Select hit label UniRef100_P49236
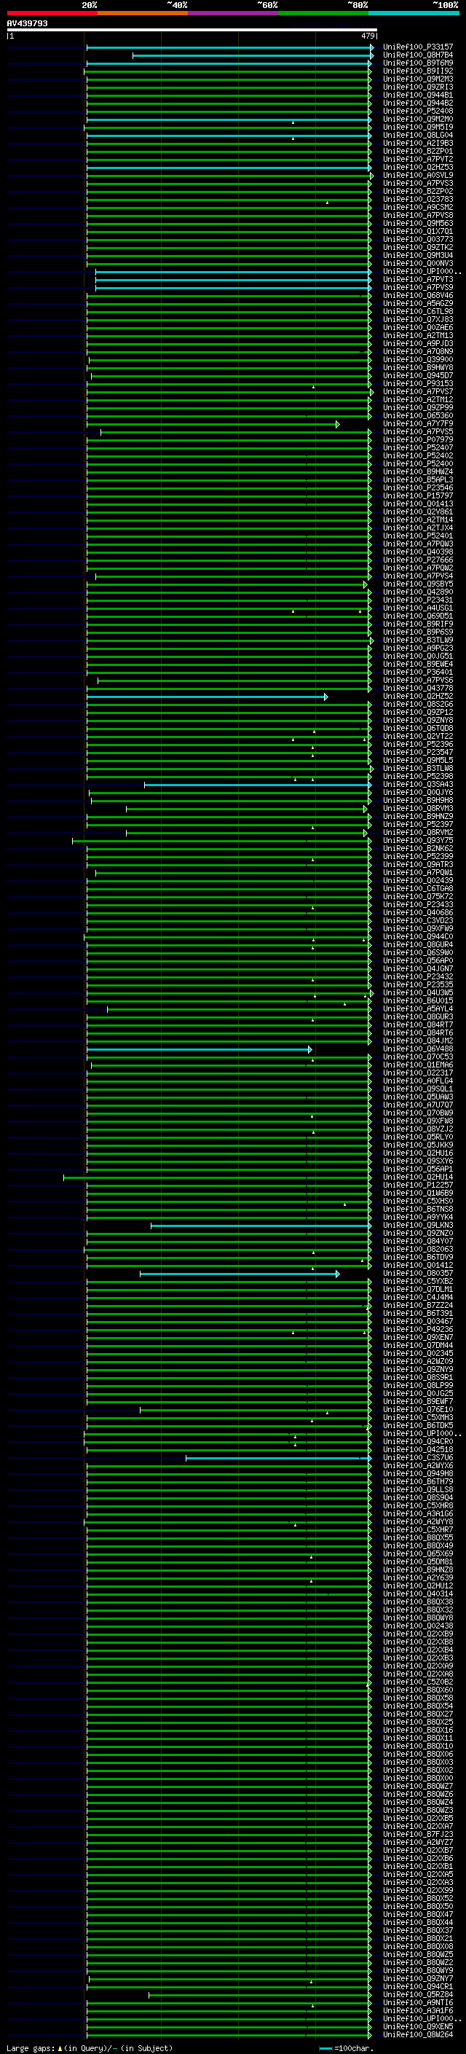 (417, 1329)
